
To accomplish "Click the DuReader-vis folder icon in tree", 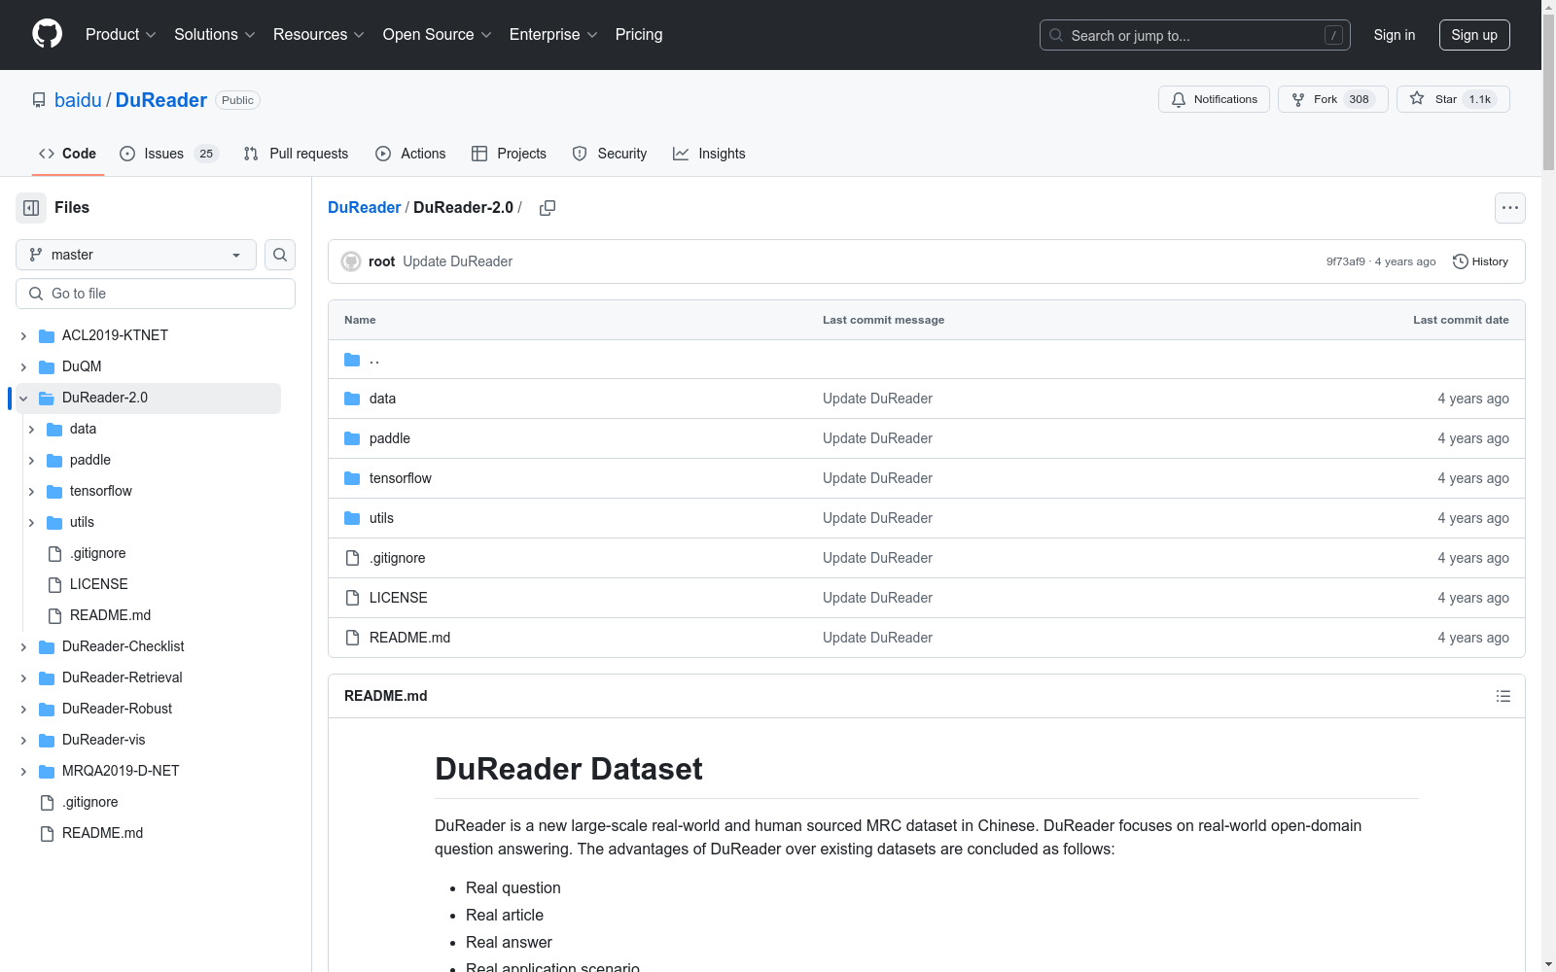I will click(x=47, y=740).
